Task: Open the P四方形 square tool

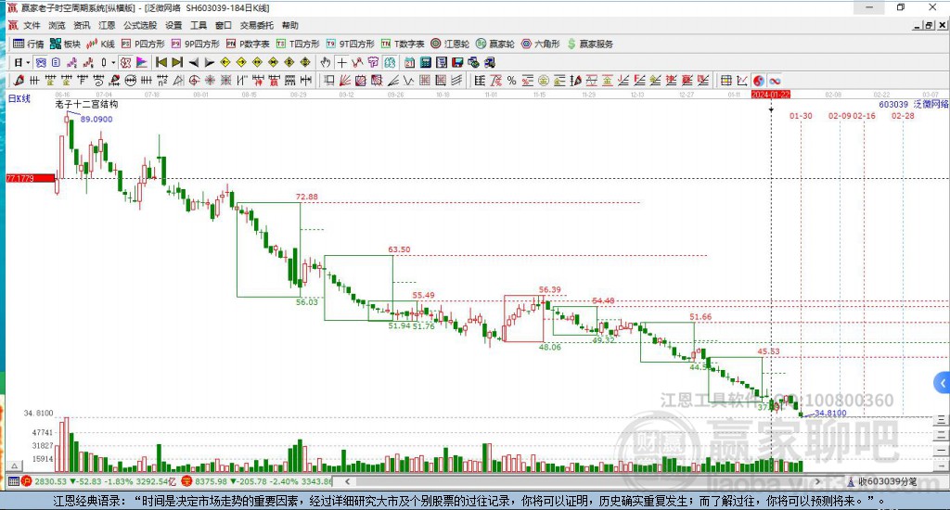Action: pos(143,44)
